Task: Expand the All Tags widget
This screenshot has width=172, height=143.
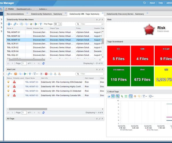Action: tap(97, 119)
